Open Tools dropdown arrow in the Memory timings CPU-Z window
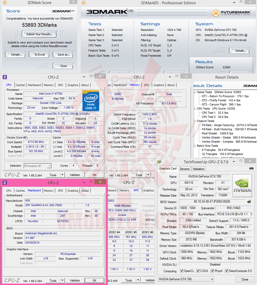Viewport: 257px width, 285px height. pyautogui.click(x=148, y=175)
